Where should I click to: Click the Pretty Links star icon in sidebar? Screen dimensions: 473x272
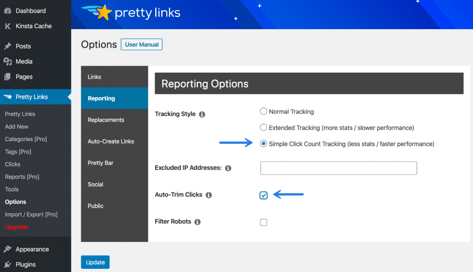(8, 97)
